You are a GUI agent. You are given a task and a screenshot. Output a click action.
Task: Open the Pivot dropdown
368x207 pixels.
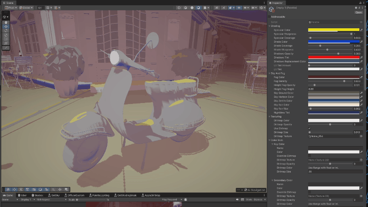point(11,8)
